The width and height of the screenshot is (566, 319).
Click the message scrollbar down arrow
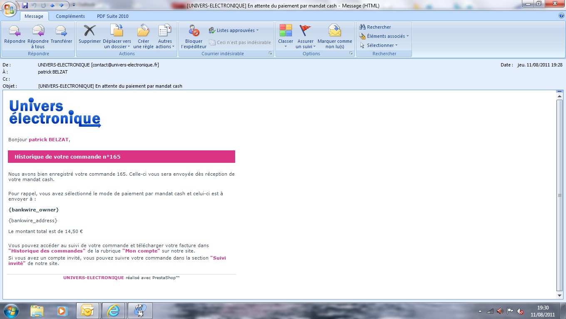(x=559, y=295)
